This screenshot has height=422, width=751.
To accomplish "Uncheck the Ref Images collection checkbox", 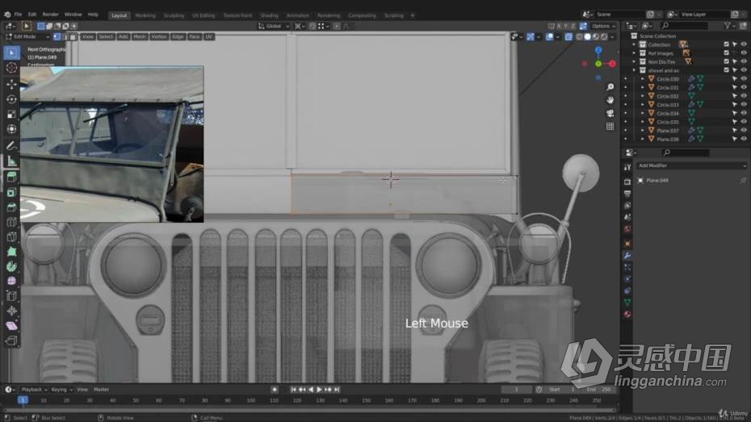I will [x=726, y=53].
